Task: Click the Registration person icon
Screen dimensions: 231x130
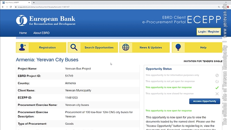Action: click(22, 47)
